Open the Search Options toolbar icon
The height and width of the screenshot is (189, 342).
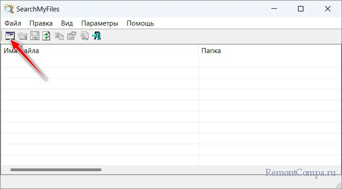(x=10, y=36)
